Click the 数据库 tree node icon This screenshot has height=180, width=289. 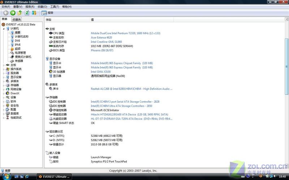tap(8, 113)
